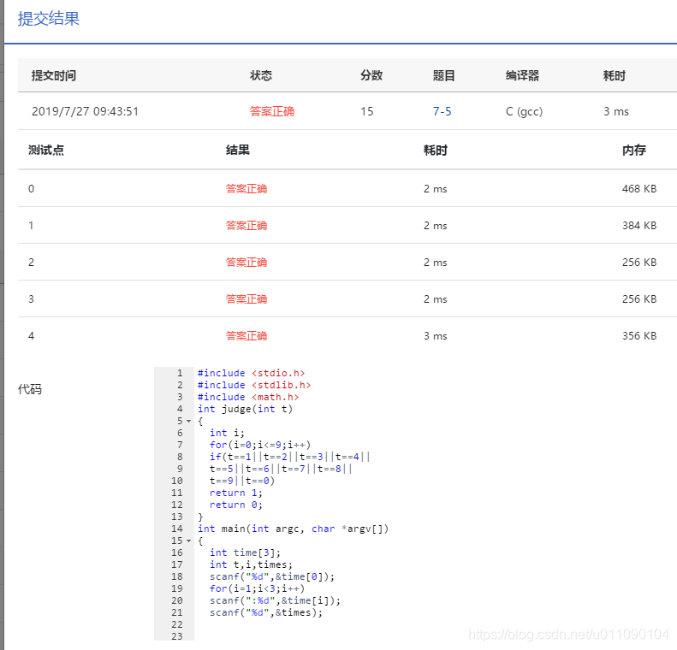This screenshot has height=650, width=677.
Task: Click the 3 ms total time cell in submission row
Action: pyautogui.click(x=615, y=111)
